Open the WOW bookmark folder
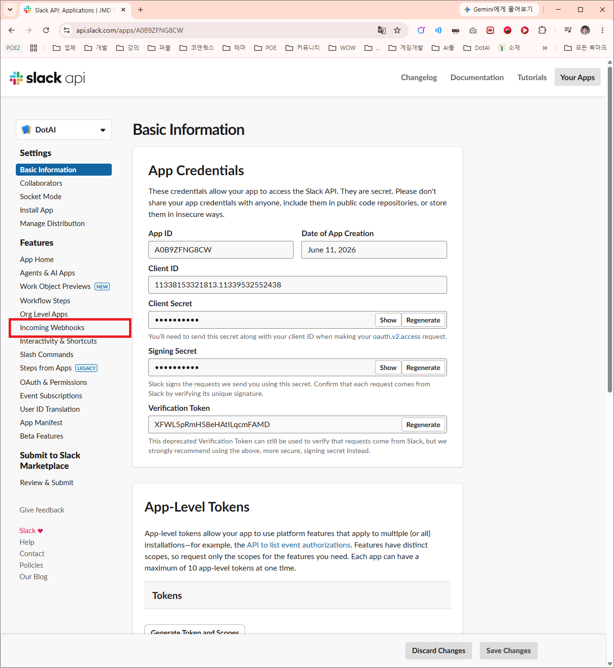This screenshot has height=668, width=614. click(x=342, y=48)
